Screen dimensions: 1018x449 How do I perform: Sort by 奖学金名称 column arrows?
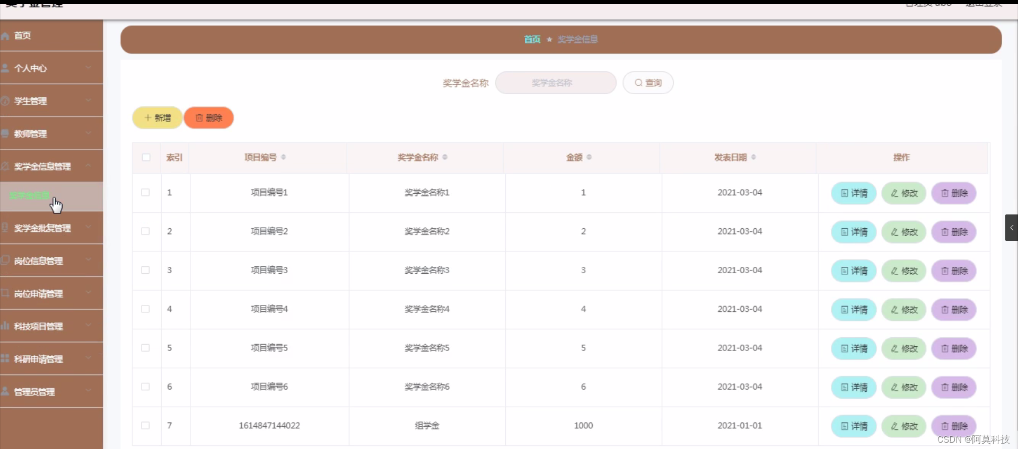pyautogui.click(x=445, y=157)
